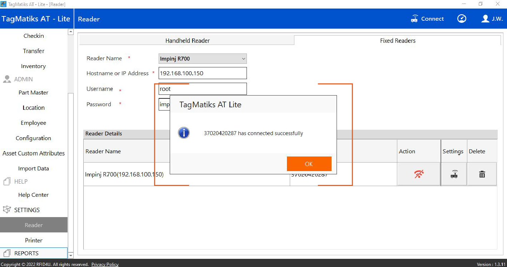Open the J.W. user profile icon
Image resolution: width=507 pixels, height=267 pixels.
point(485,19)
